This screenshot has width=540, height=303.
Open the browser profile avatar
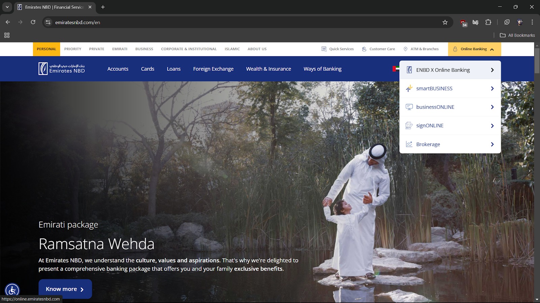tap(520, 22)
